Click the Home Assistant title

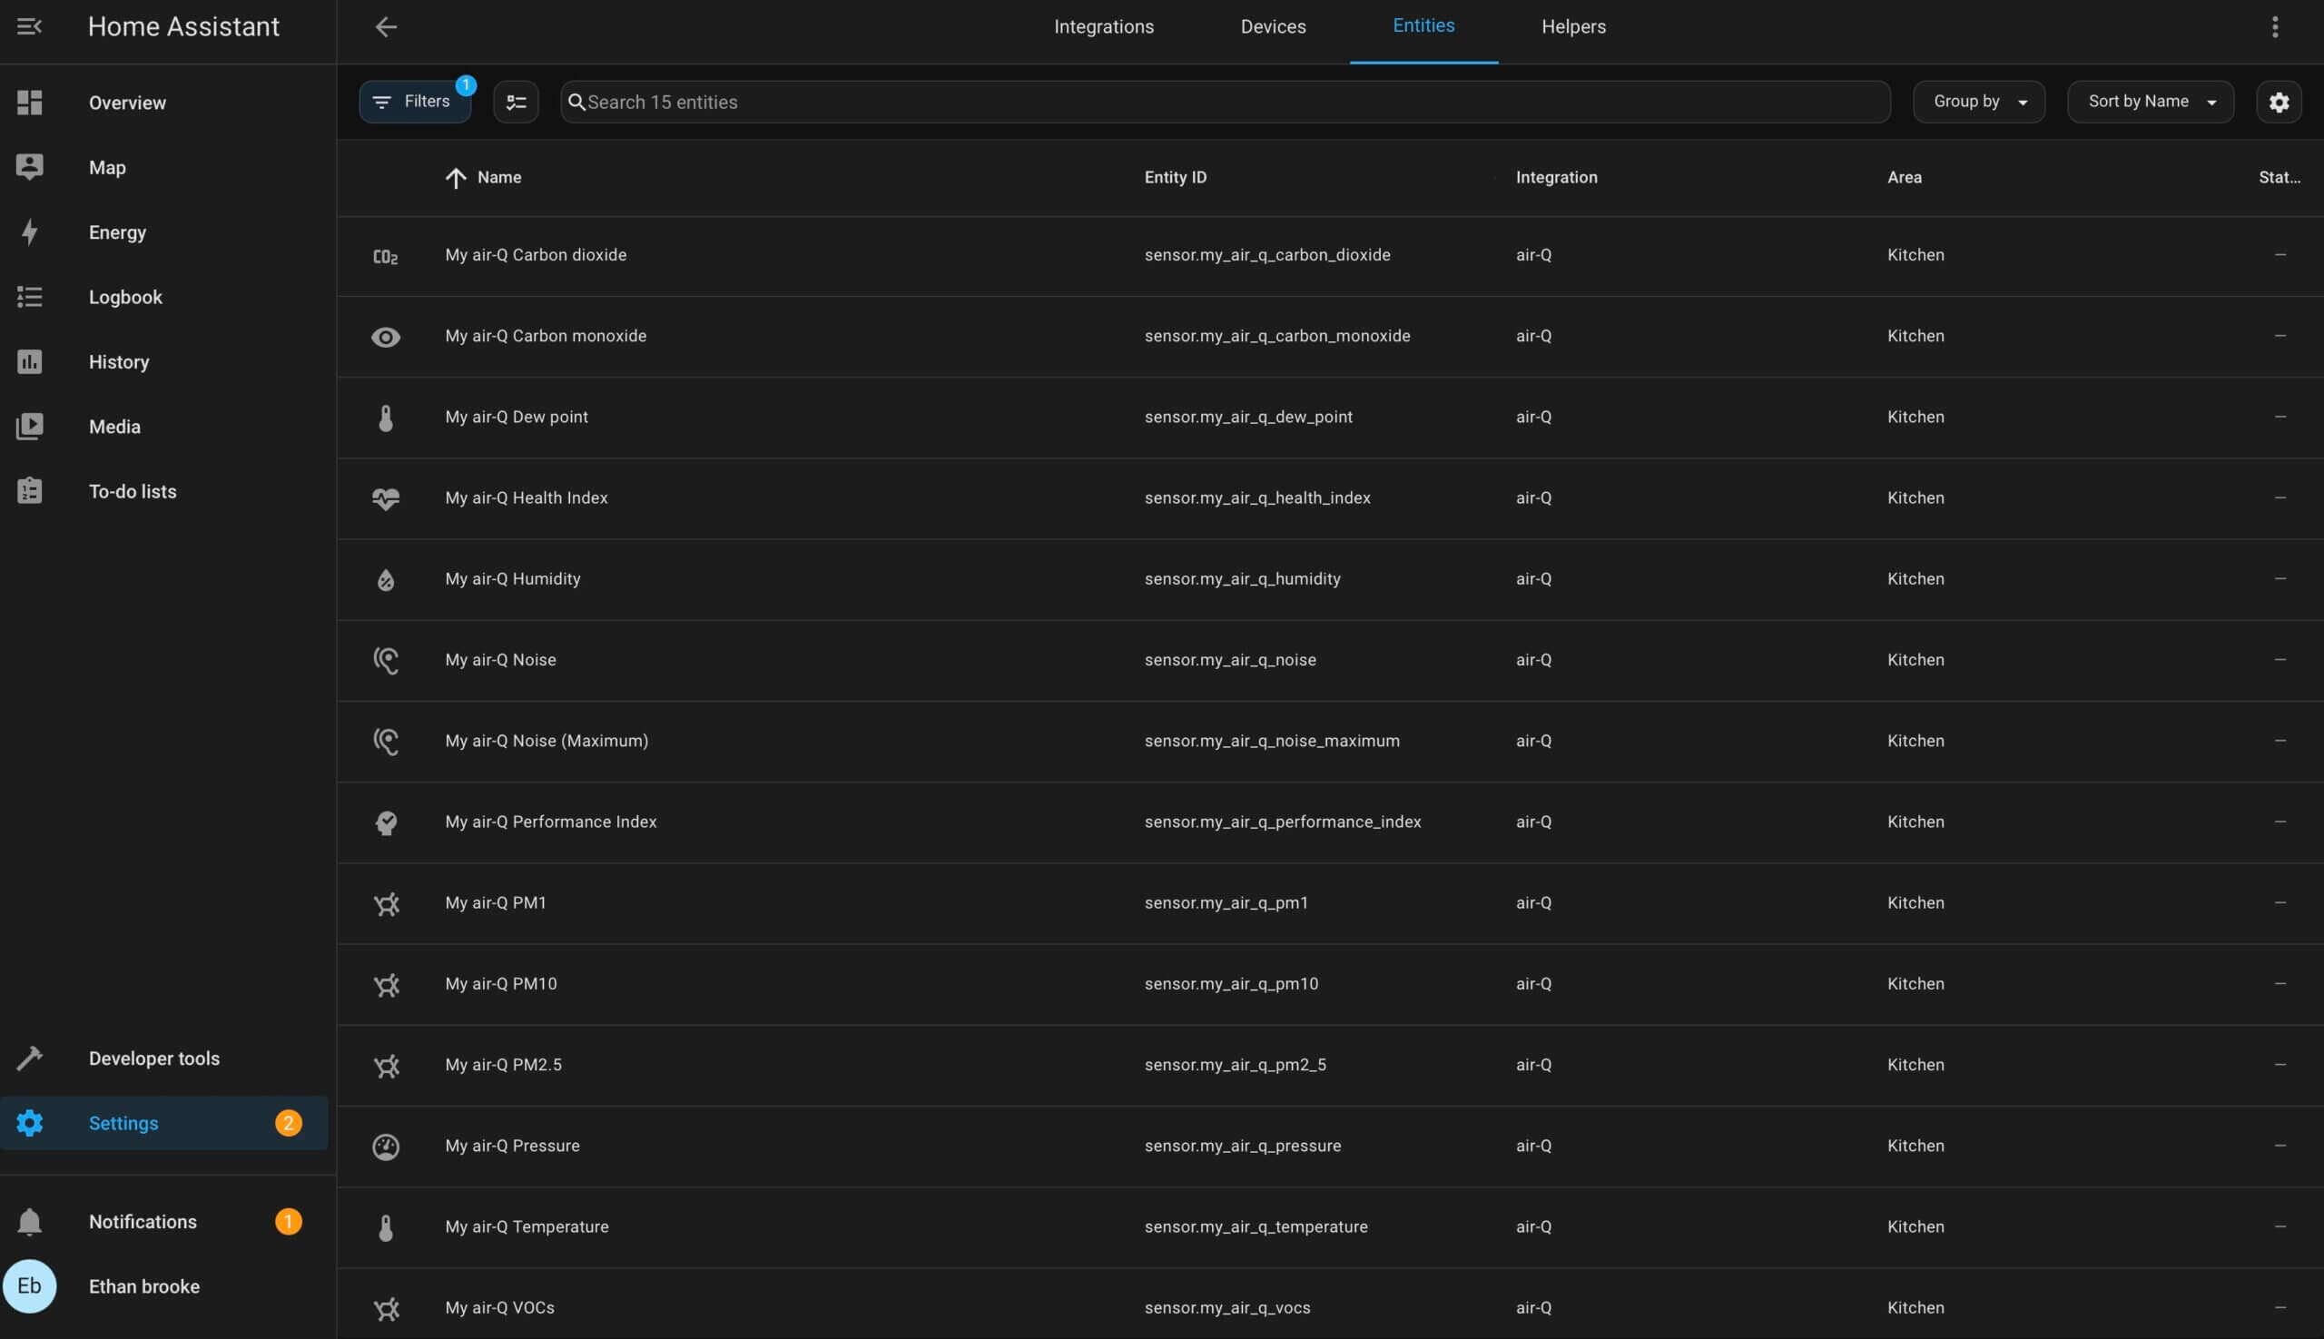183,26
